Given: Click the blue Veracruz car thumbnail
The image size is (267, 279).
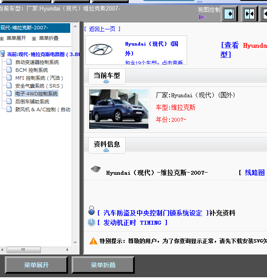Looking at the screenshot, I should click(119, 109).
